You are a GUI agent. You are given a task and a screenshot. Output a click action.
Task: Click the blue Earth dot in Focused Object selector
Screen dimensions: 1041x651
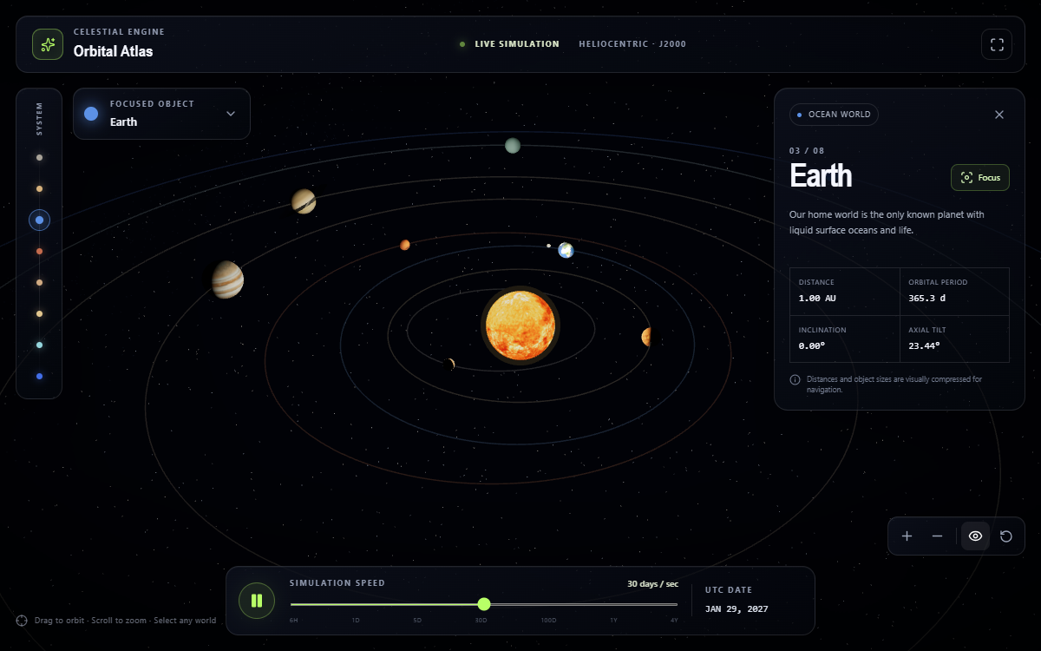click(91, 114)
